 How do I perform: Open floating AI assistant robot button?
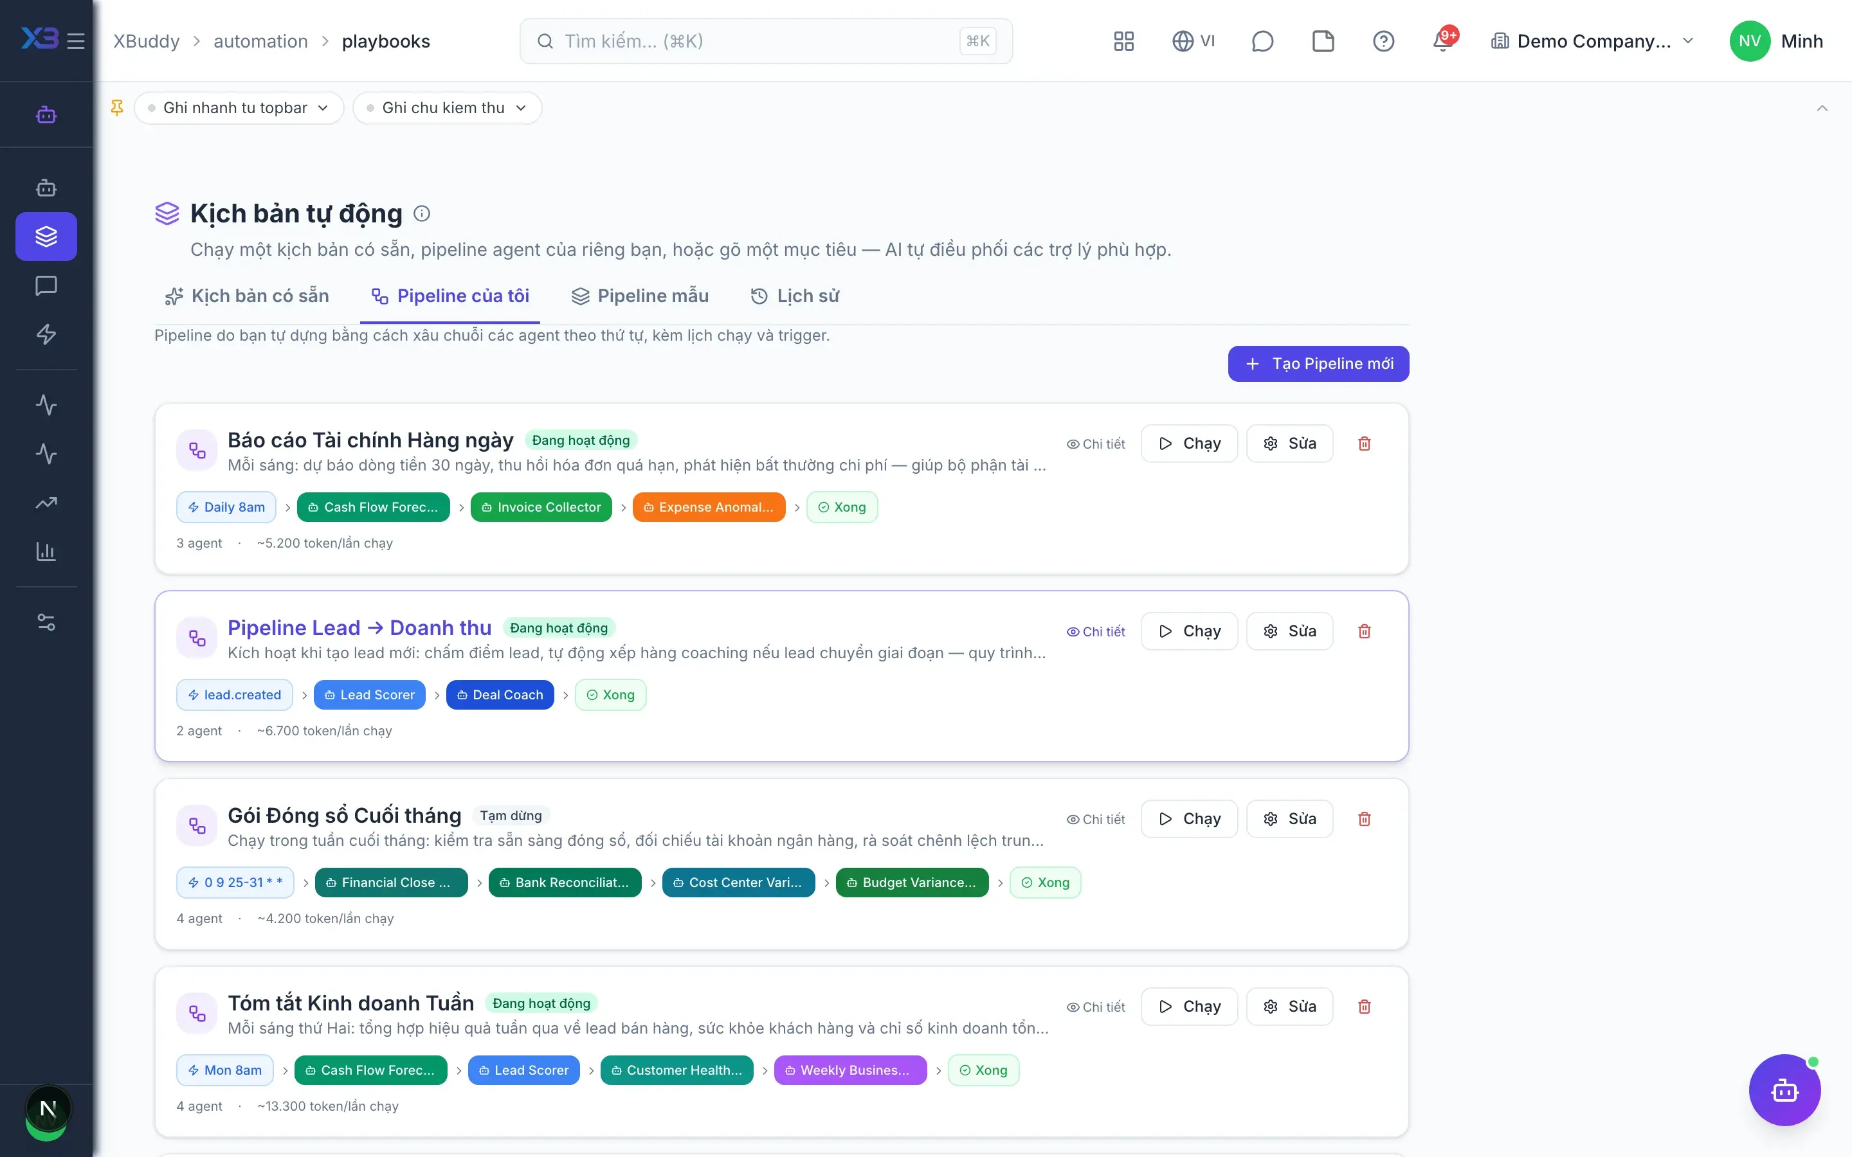pyautogui.click(x=1784, y=1090)
